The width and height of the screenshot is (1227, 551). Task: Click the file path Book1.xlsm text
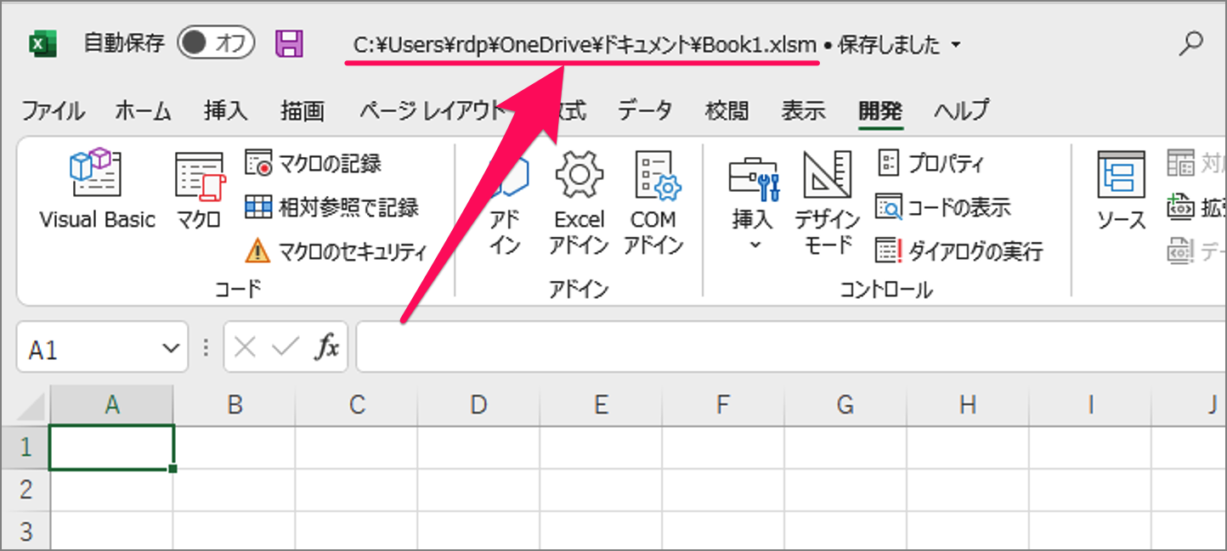coord(585,45)
